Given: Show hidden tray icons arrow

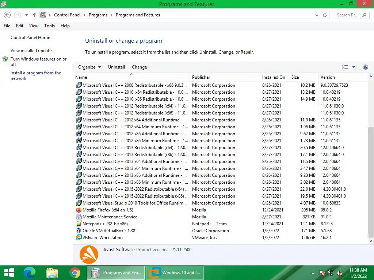Looking at the screenshot, I should click(x=313, y=273).
